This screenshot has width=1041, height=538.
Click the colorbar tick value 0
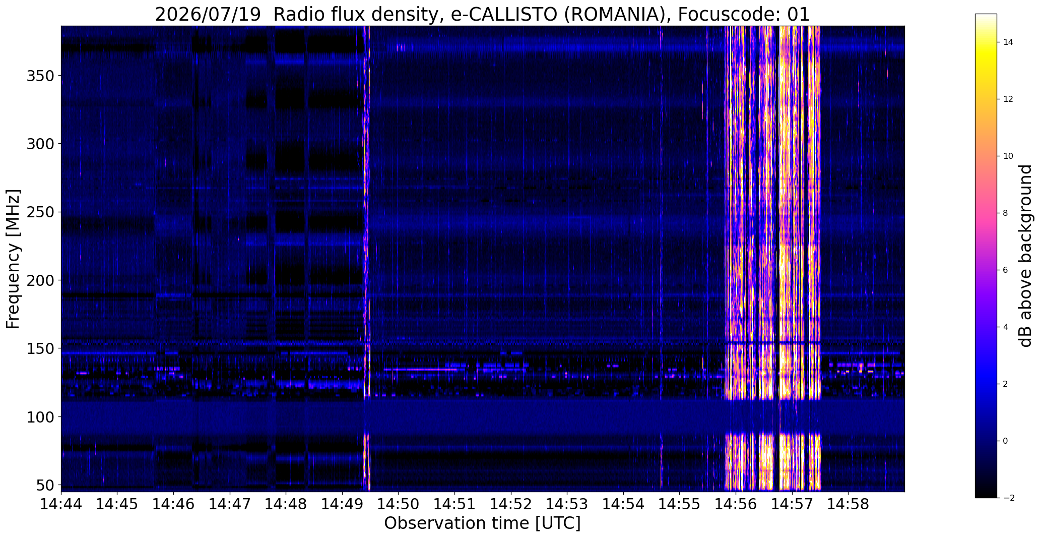coord(1006,441)
